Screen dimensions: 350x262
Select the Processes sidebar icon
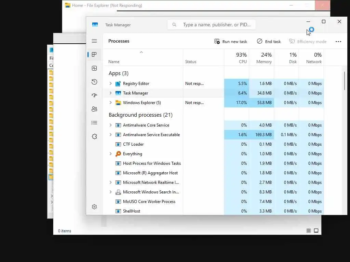click(x=94, y=55)
